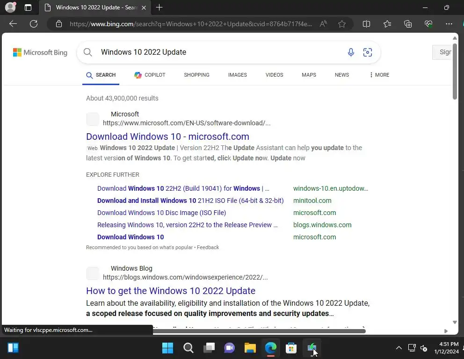Refresh the current page

tap(34, 24)
